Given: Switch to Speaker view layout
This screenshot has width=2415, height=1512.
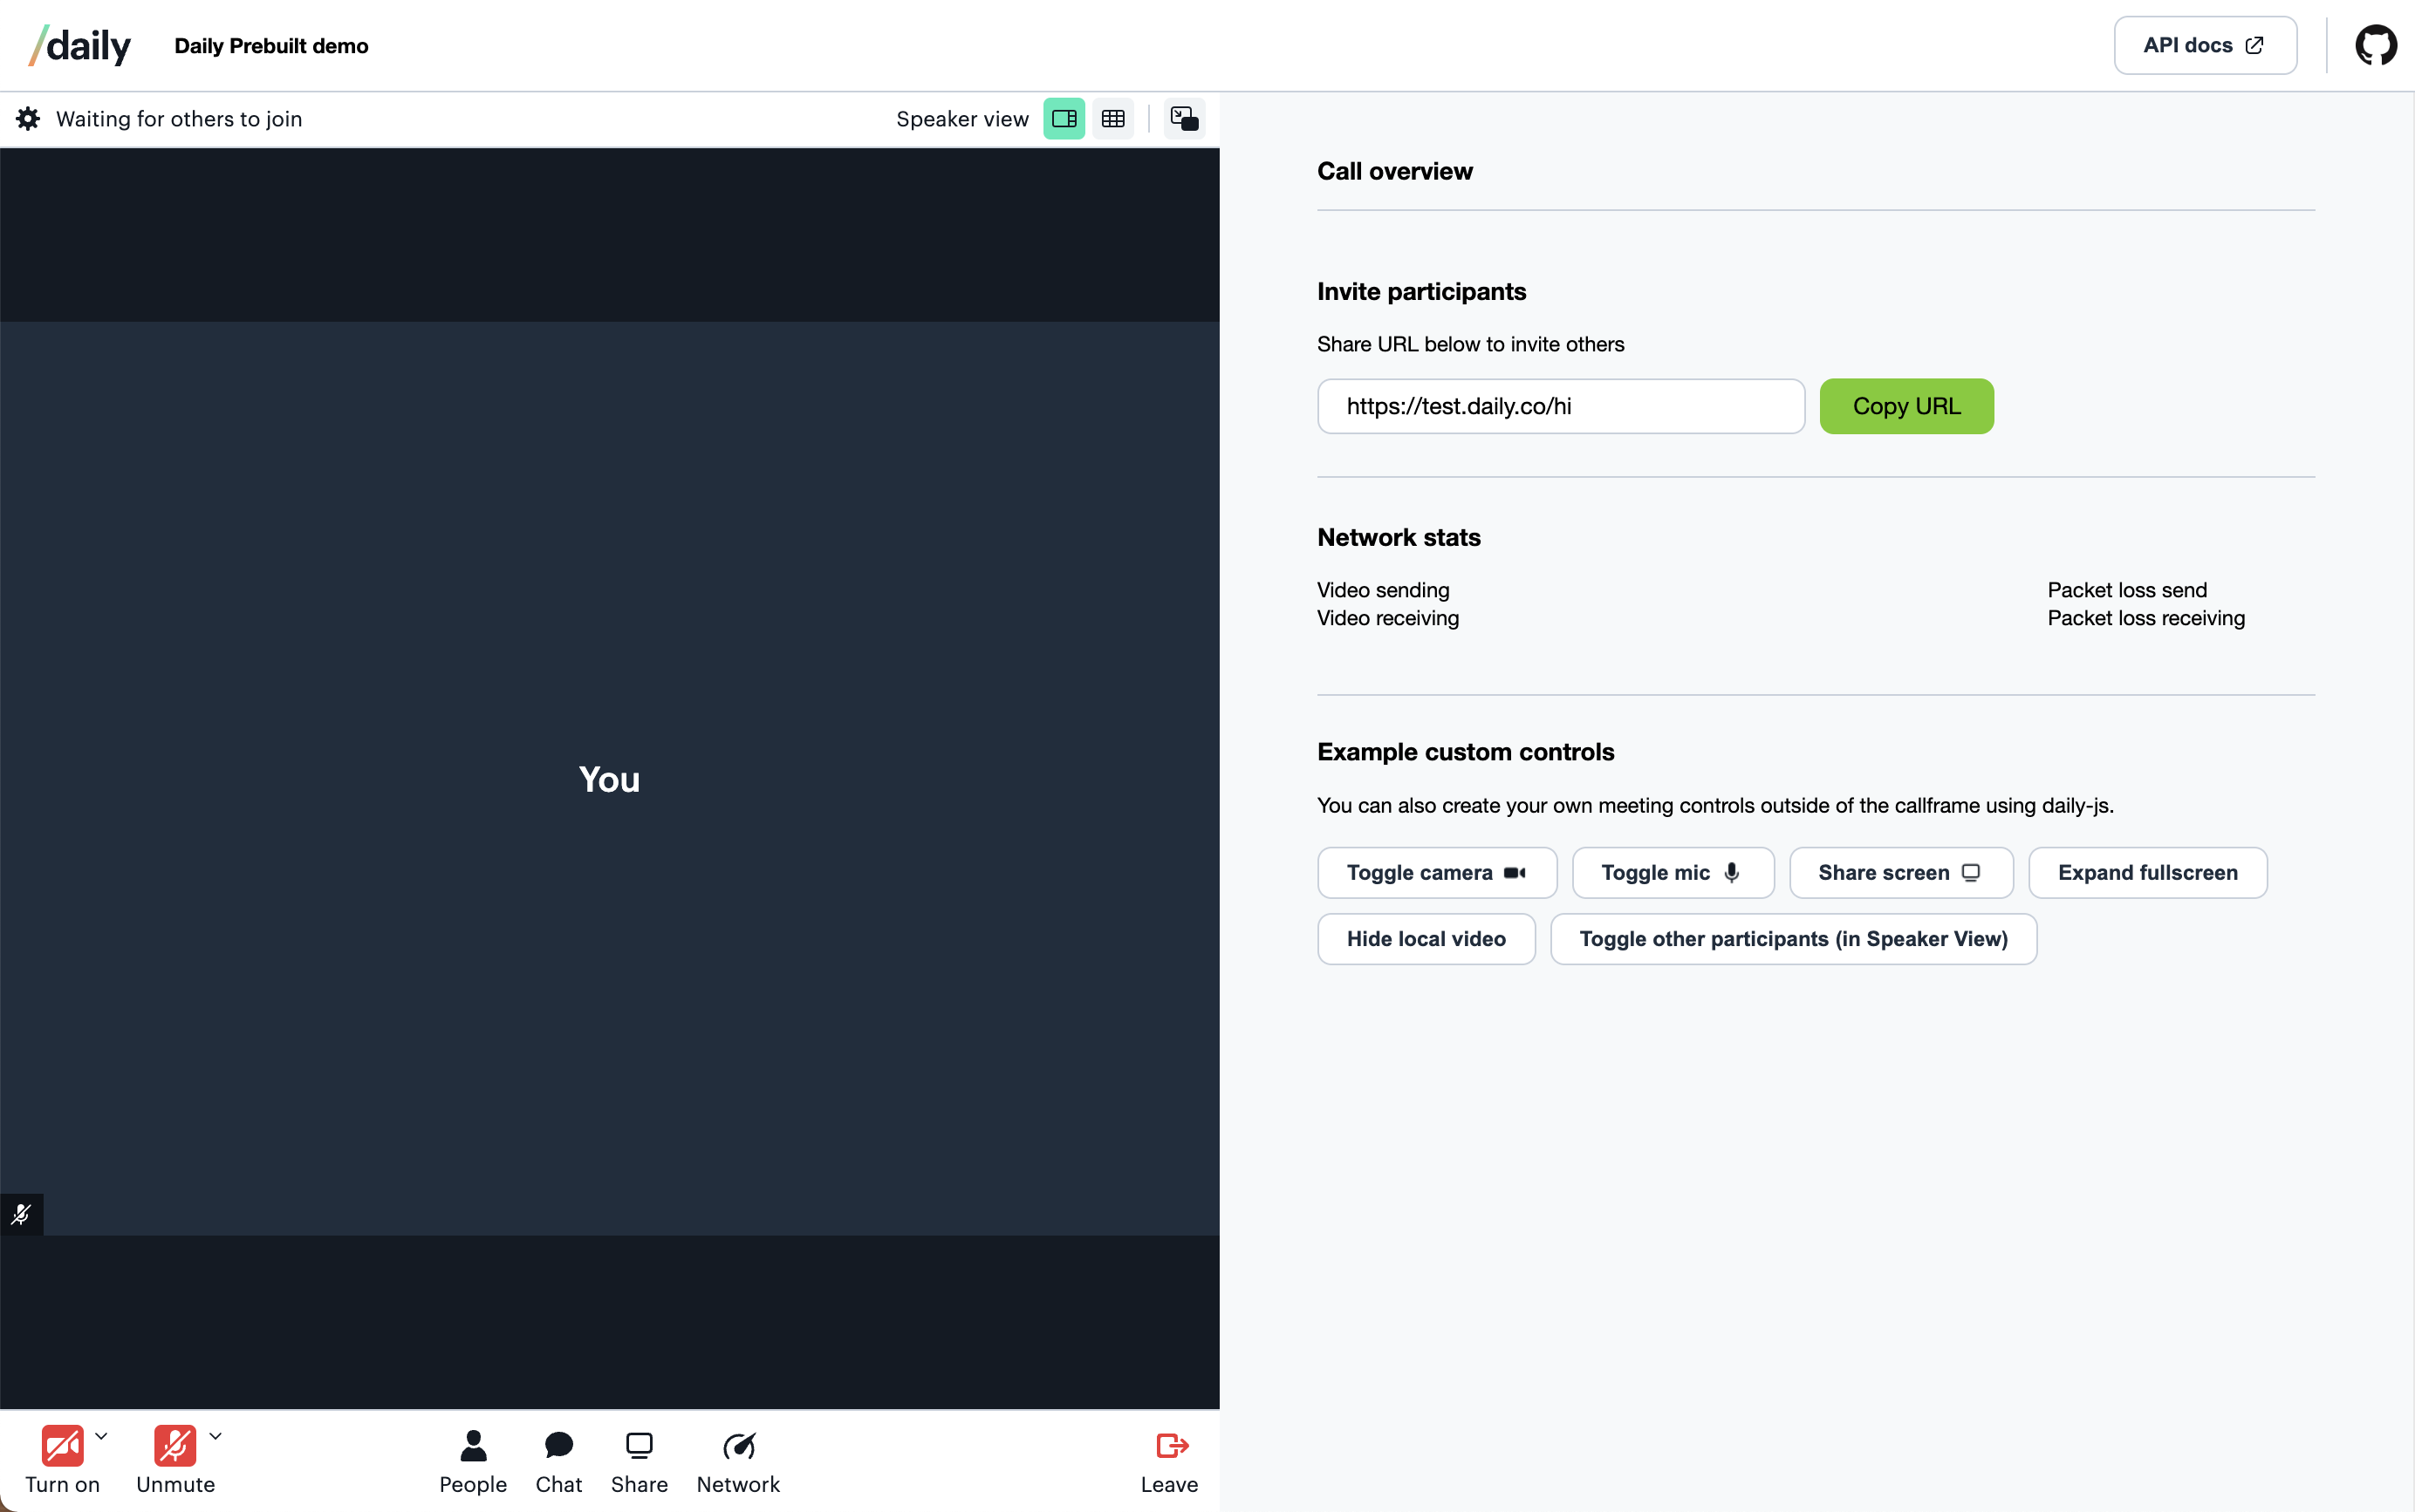Looking at the screenshot, I should pyautogui.click(x=1064, y=119).
